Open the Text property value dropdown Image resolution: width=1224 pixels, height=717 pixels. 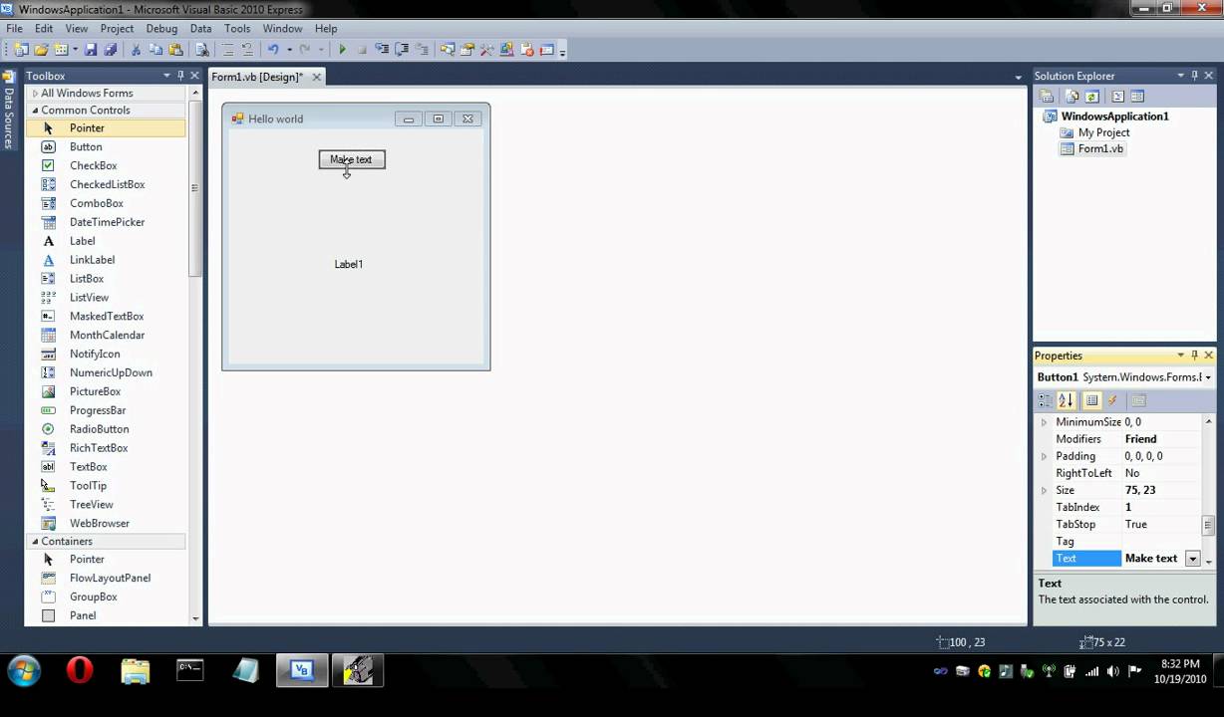pyautogui.click(x=1192, y=559)
